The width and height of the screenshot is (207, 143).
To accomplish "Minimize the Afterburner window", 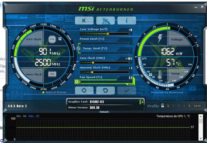I will [196, 7].
